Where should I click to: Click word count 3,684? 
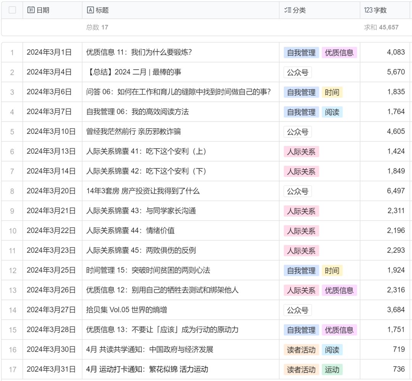(396, 310)
